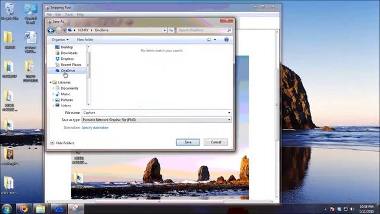380x214 pixels.
Task: Select OneDrive segment in the address path
Action: (102, 30)
